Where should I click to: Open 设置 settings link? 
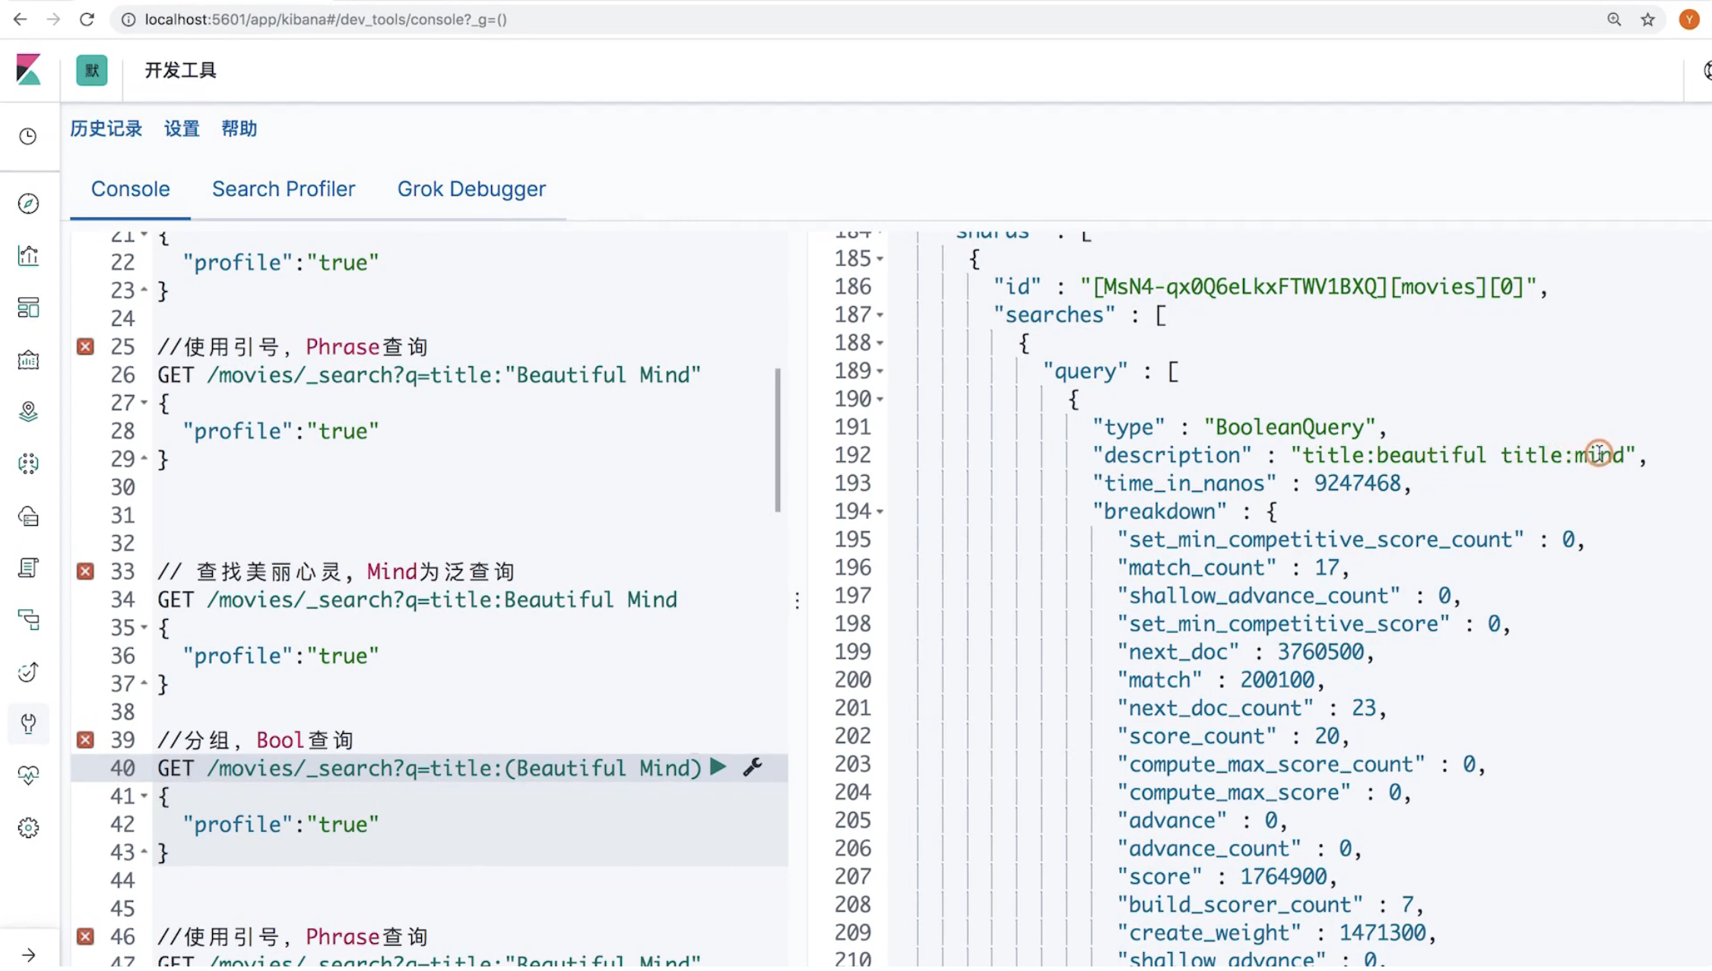(x=182, y=128)
